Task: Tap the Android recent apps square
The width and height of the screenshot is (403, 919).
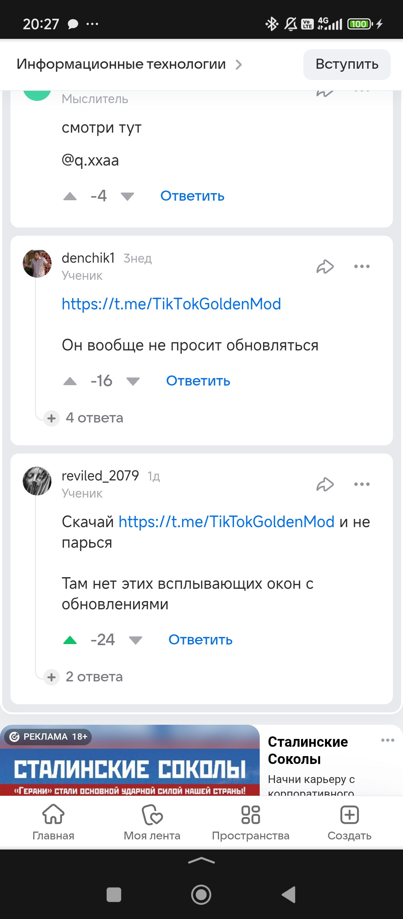Action: coord(114,895)
